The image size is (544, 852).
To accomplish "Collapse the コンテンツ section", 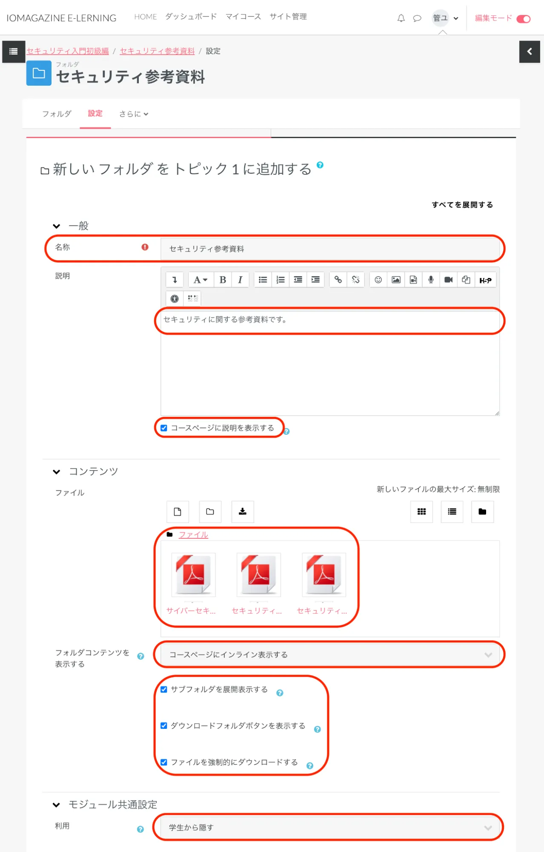I will click(x=57, y=471).
